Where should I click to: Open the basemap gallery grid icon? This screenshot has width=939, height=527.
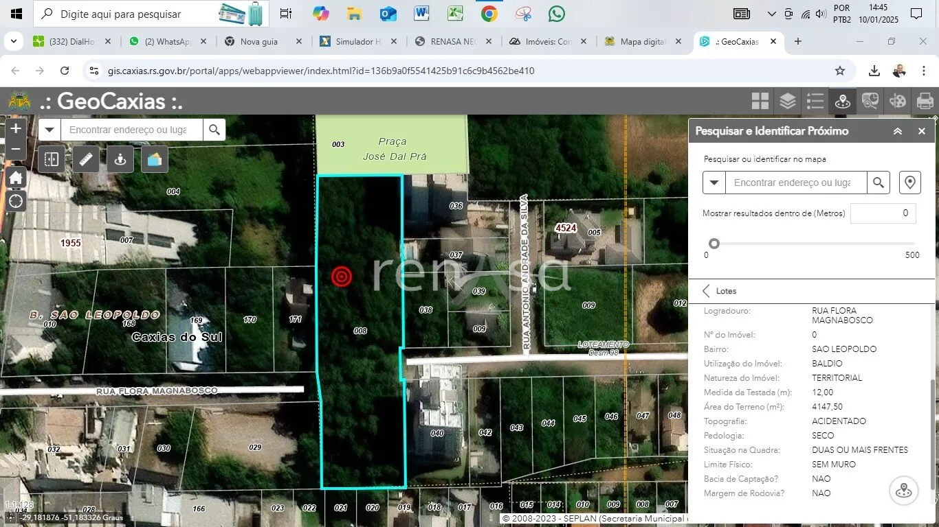coord(760,102)
